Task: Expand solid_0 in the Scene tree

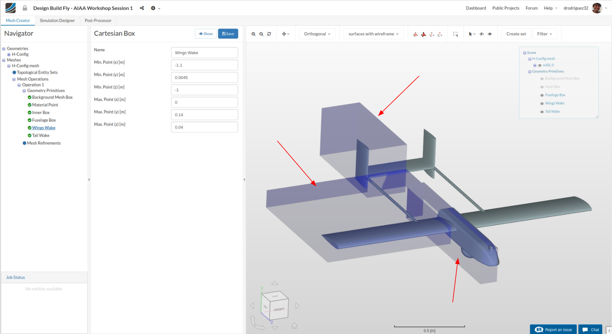Action: click(535, 65)
